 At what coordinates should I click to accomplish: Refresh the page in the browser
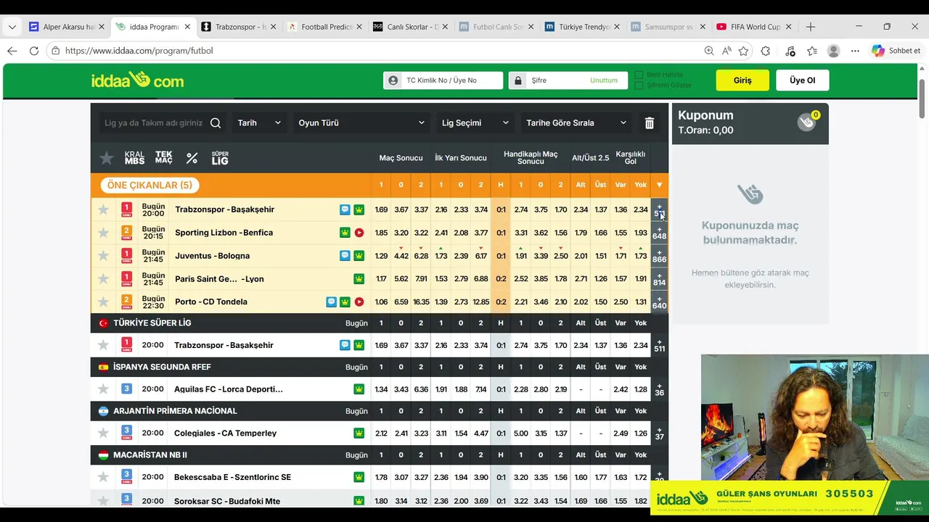click(33, 51)
